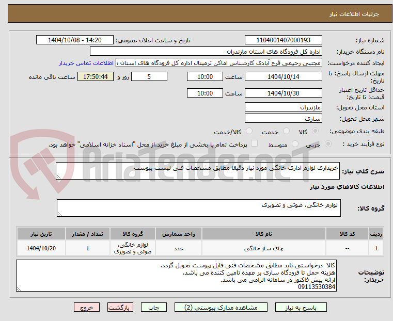Viewport: 393px width, 321px height.
Task: Click the پاسخ به نیاز button
Action: click(301, 307)
